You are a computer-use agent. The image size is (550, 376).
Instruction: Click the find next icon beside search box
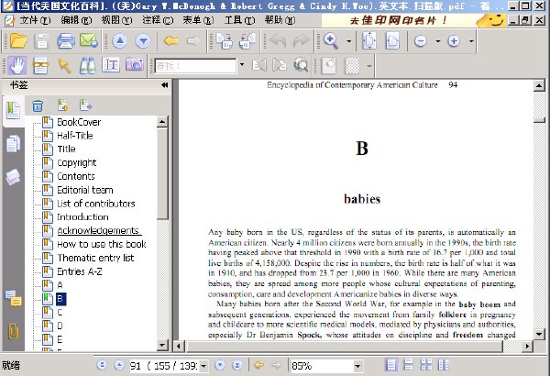[280, 65]
